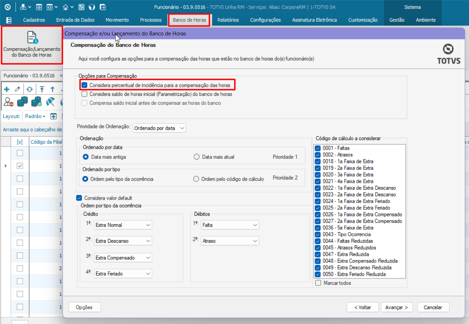Screen dimensions: 469x324
Task: Click the four-squares grid icon in title bar
Action: pyautogui.click(x=81, y=7)
